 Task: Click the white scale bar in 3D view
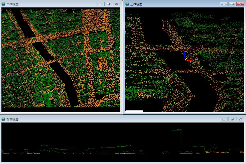tap(134, 111)
